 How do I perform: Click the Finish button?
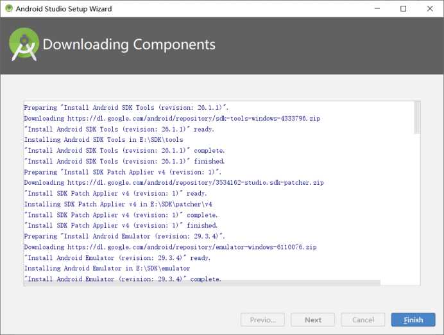pyautogui.click(x=413, y=320)
